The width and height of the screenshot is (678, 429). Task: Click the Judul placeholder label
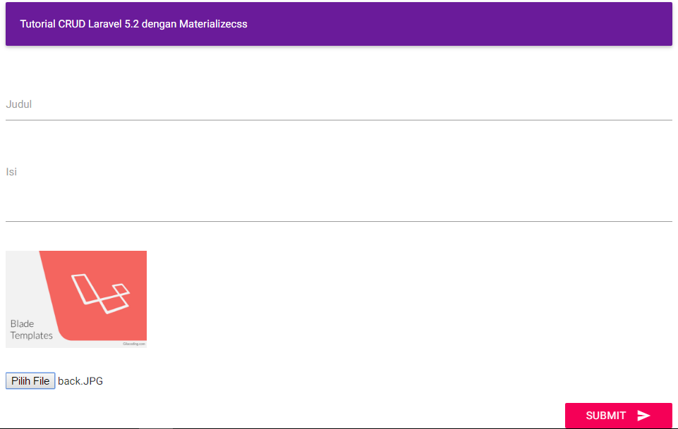pos(18,104)
